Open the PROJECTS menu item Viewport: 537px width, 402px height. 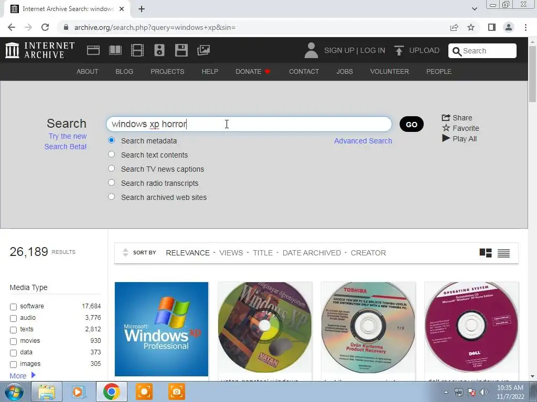coord(167,71)
